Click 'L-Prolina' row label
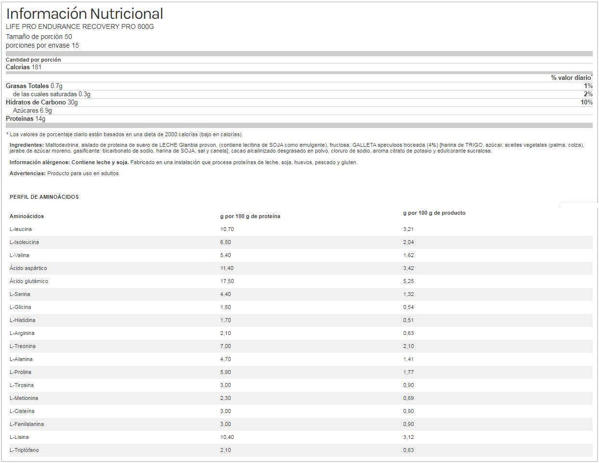This screenshot has width=599, height=463. pyautogui.click(x=21, y=372)
